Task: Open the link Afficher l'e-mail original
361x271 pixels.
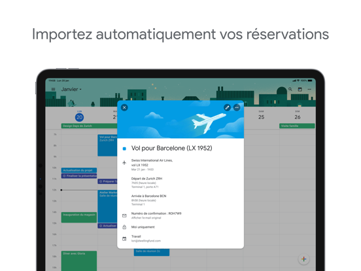Action: 146,218
